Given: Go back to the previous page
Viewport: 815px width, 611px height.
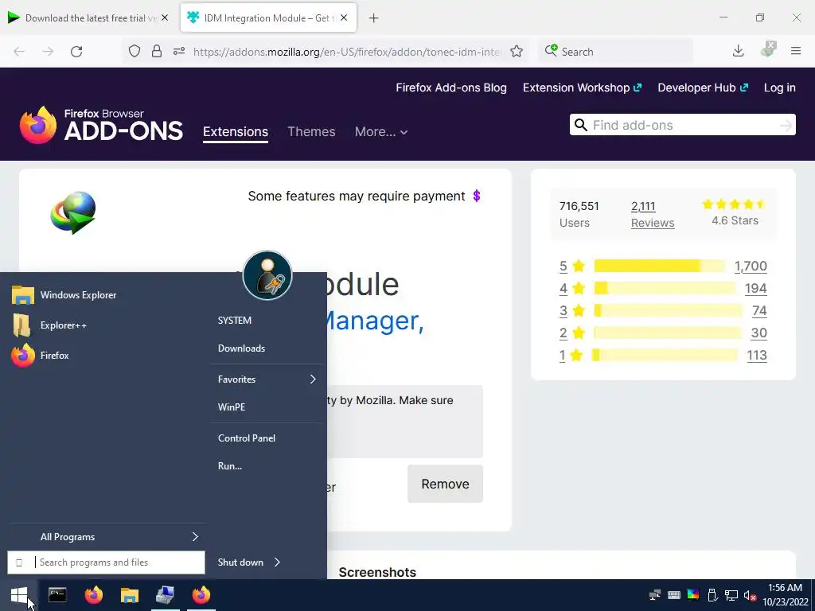Looking at the screenshot, I should click(x=19, y=52).
